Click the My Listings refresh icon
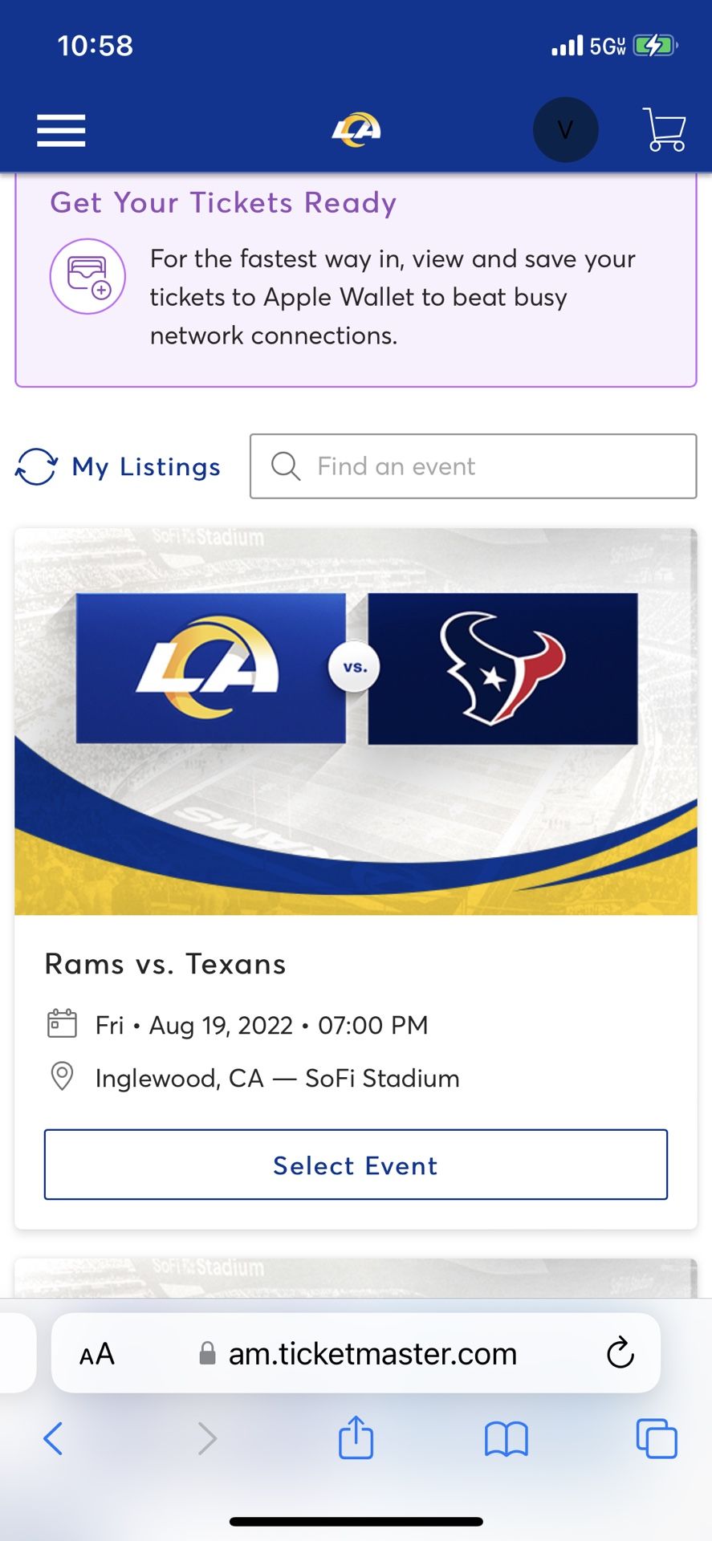Screen dimensions: 712x1541 (36, 466)
